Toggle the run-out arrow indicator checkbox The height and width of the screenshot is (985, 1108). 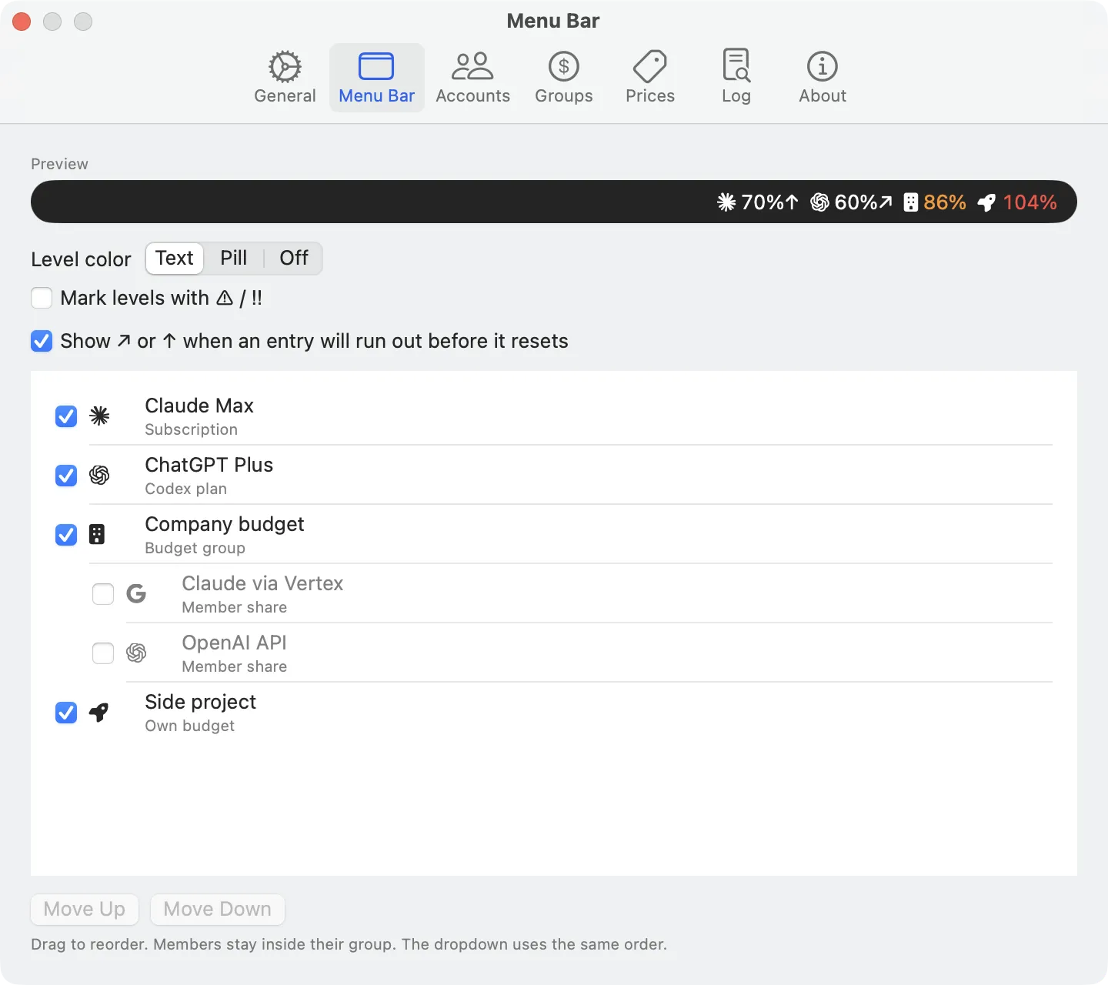pos(42,341)
